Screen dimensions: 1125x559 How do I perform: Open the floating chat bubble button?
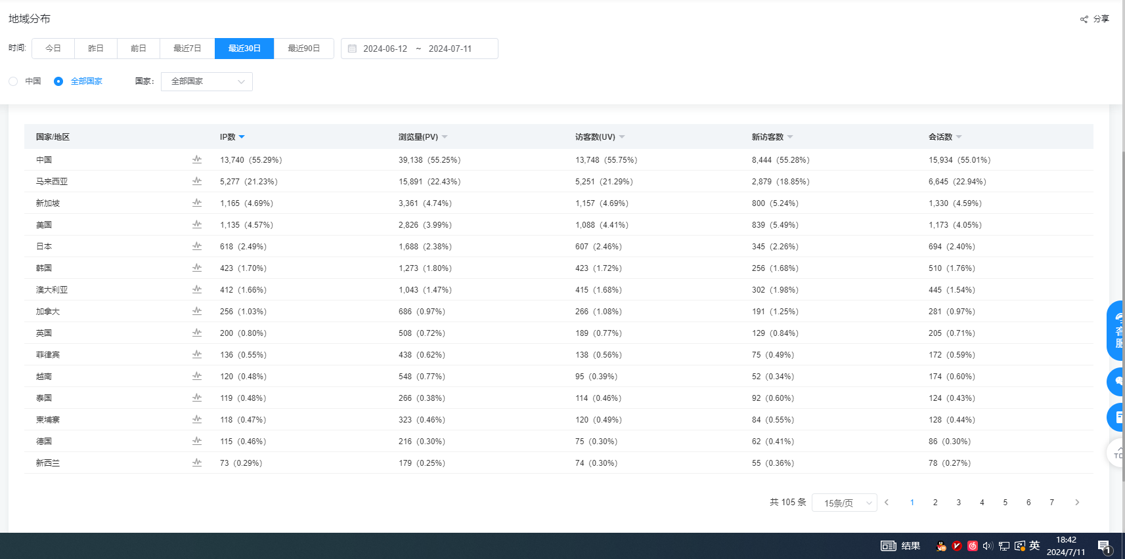pyautogui.click(x=1116, y=382)
